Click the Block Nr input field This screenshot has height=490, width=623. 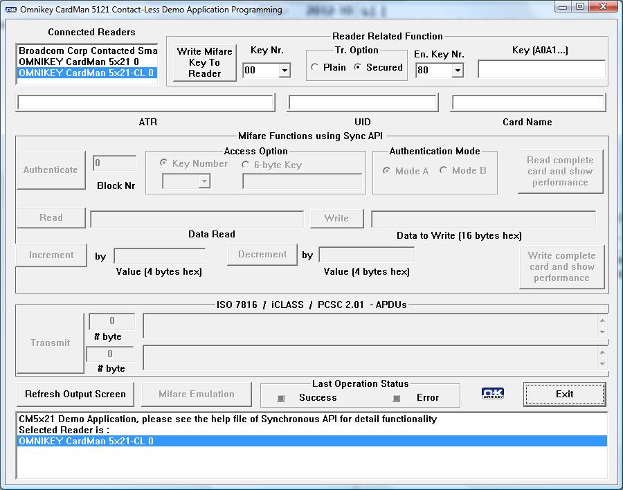click(114, 163)
